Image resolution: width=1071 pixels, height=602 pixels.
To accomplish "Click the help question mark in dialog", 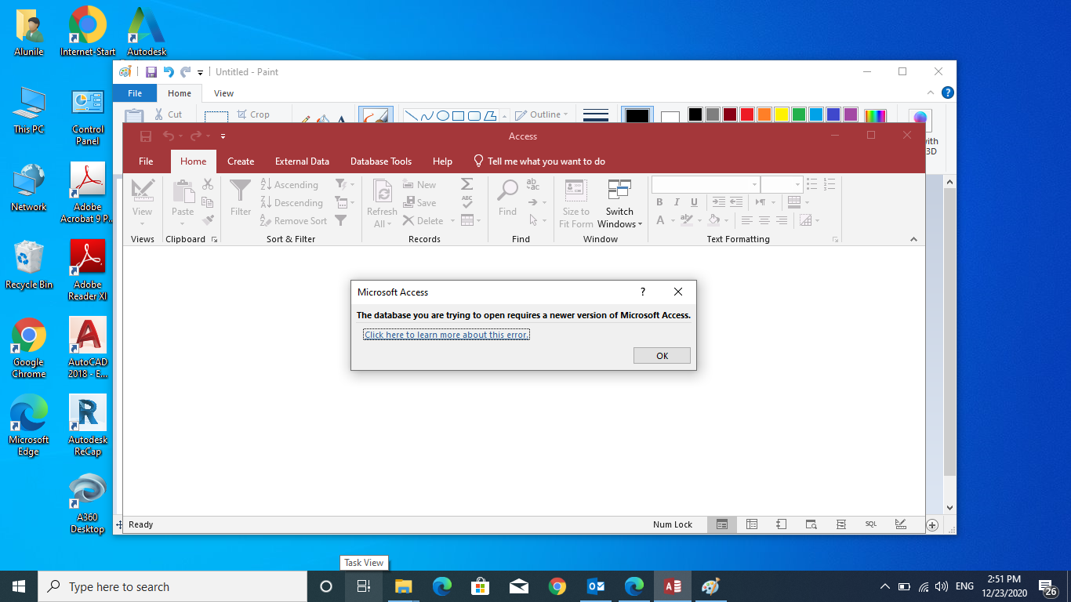I will coord(643,292).
